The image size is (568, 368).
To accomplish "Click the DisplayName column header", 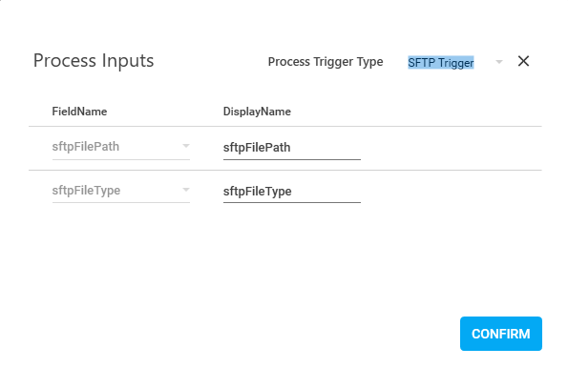I will 257,112.
